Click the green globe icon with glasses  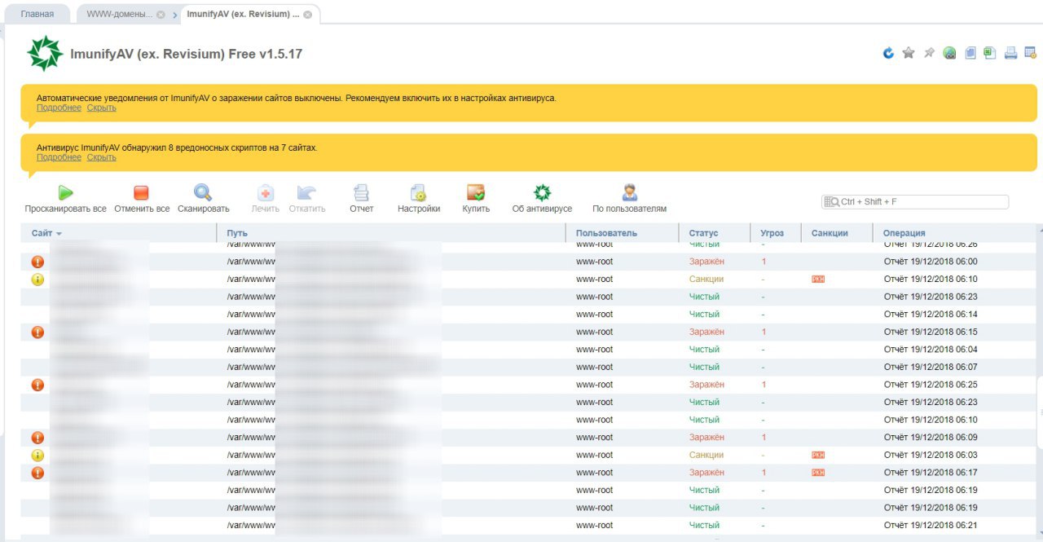tap(949, 53)
